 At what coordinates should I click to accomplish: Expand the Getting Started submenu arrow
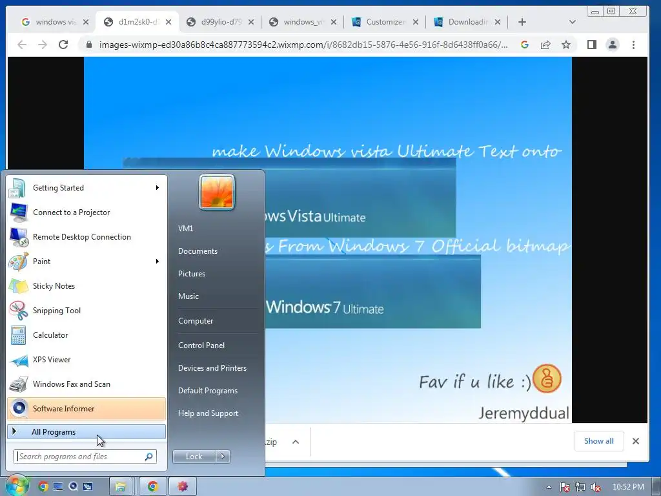pos(158,188)
